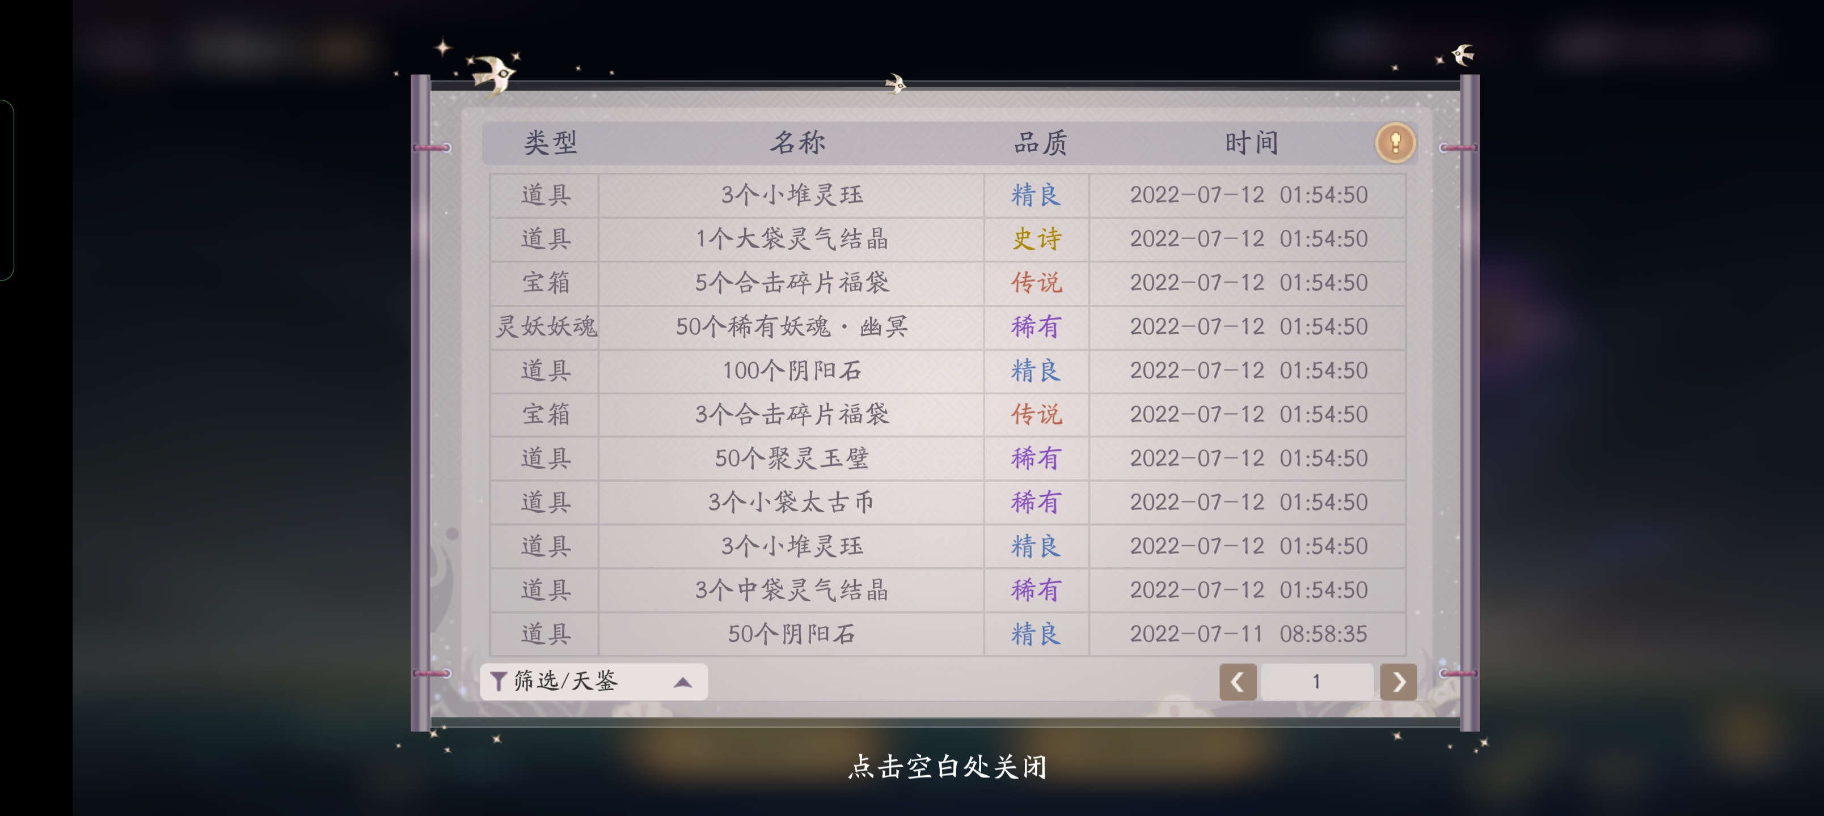Click 点击空白处关闭 to close panel

coord(947,767)
